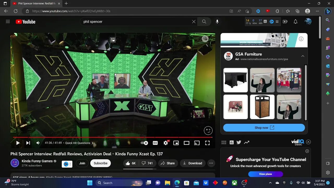This screenshot has height=188, width=334.
Task: Open Edge Settings and more menu
Action: [317, 11]
